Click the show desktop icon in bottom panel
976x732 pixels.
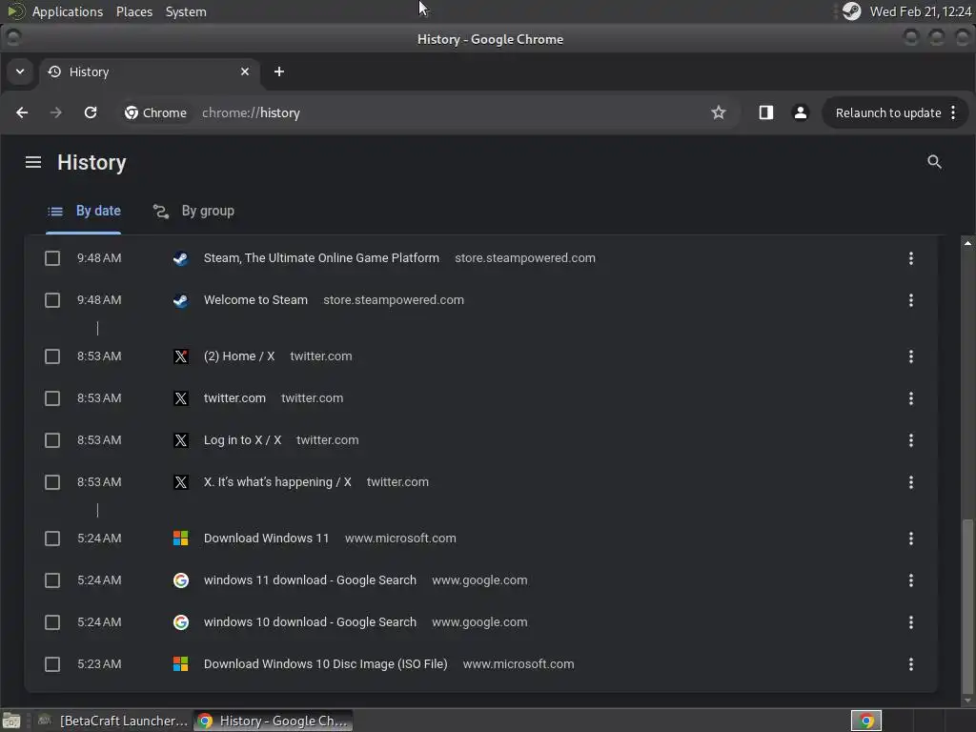click(x=11, y=721)
